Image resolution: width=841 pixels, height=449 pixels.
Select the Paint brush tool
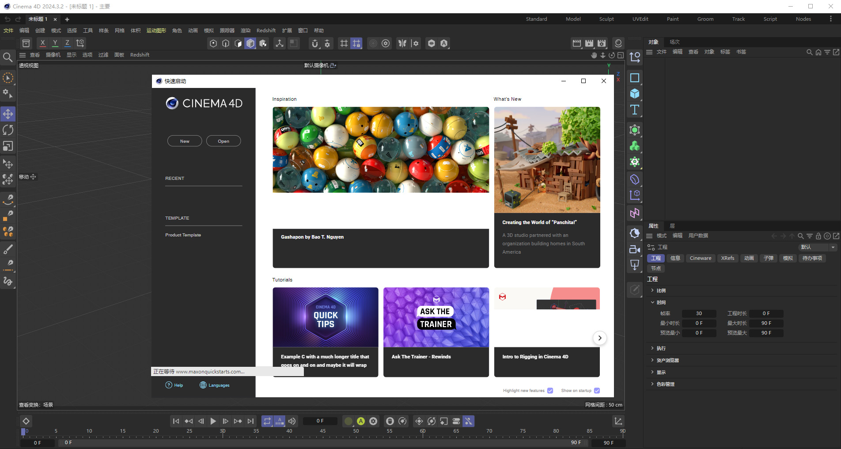(x=8, y=250)
